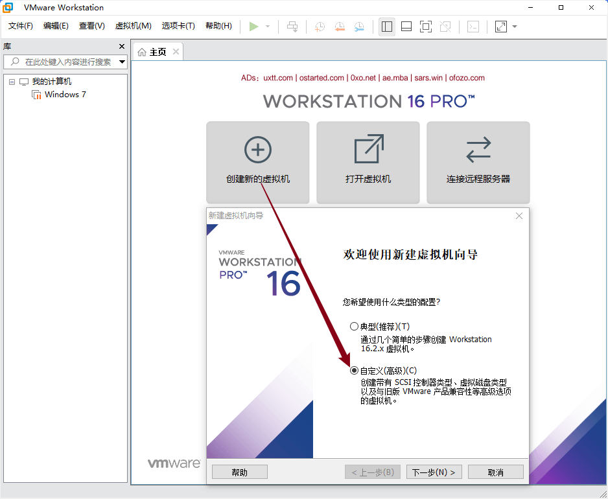The width and height of the screenshot is (608, 499).
Task: Open the 编辑(E) menu
Action: point(56,26)
